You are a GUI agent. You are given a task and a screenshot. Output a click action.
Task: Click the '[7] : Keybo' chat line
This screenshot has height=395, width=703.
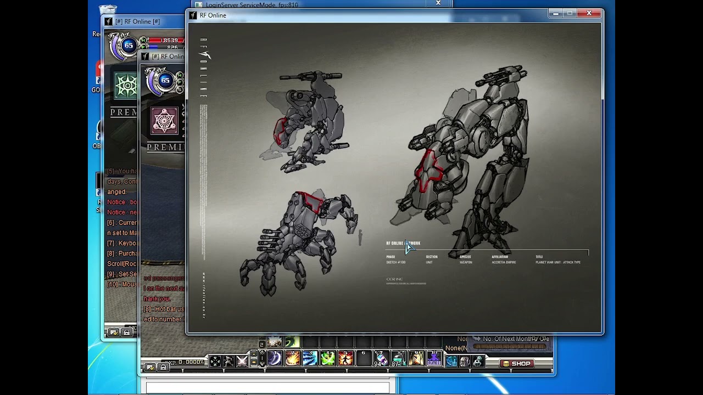[122, 243]
